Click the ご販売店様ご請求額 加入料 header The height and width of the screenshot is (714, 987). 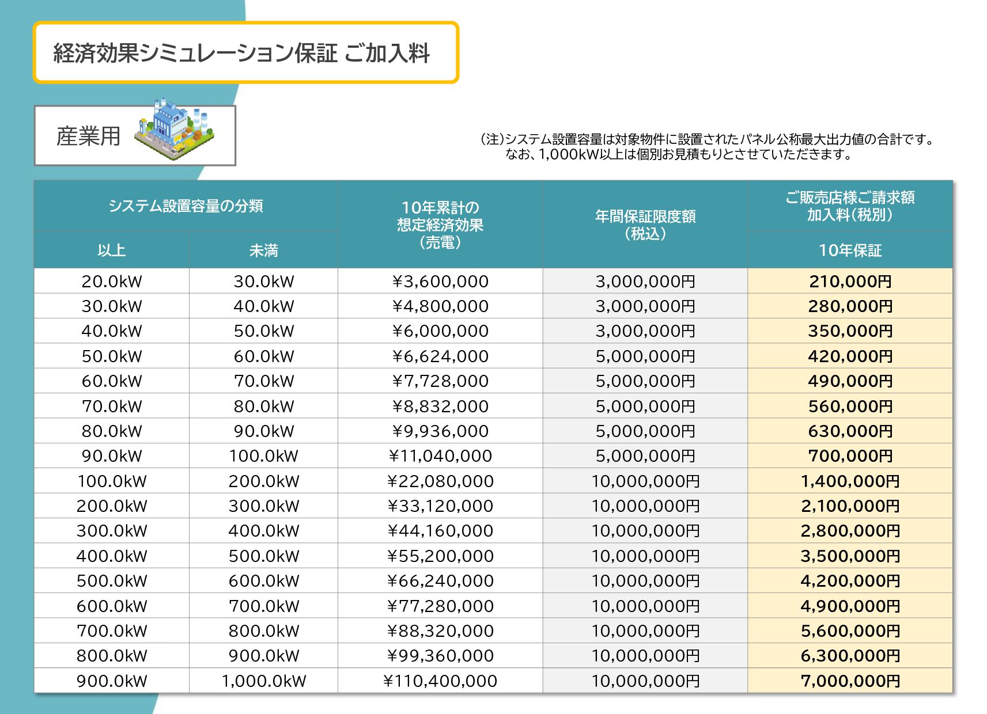tap(850, 206)
